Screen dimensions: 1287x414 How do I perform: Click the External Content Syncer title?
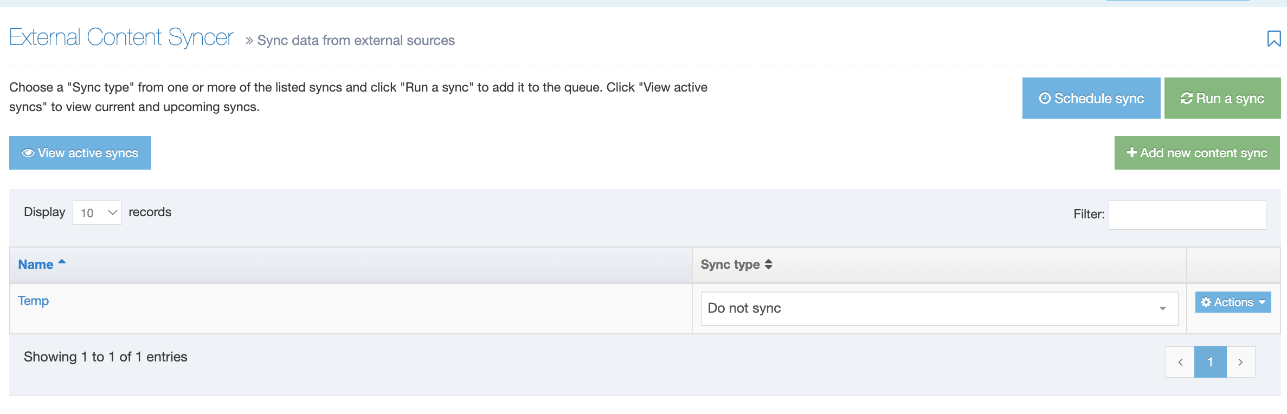coord(121,37)
